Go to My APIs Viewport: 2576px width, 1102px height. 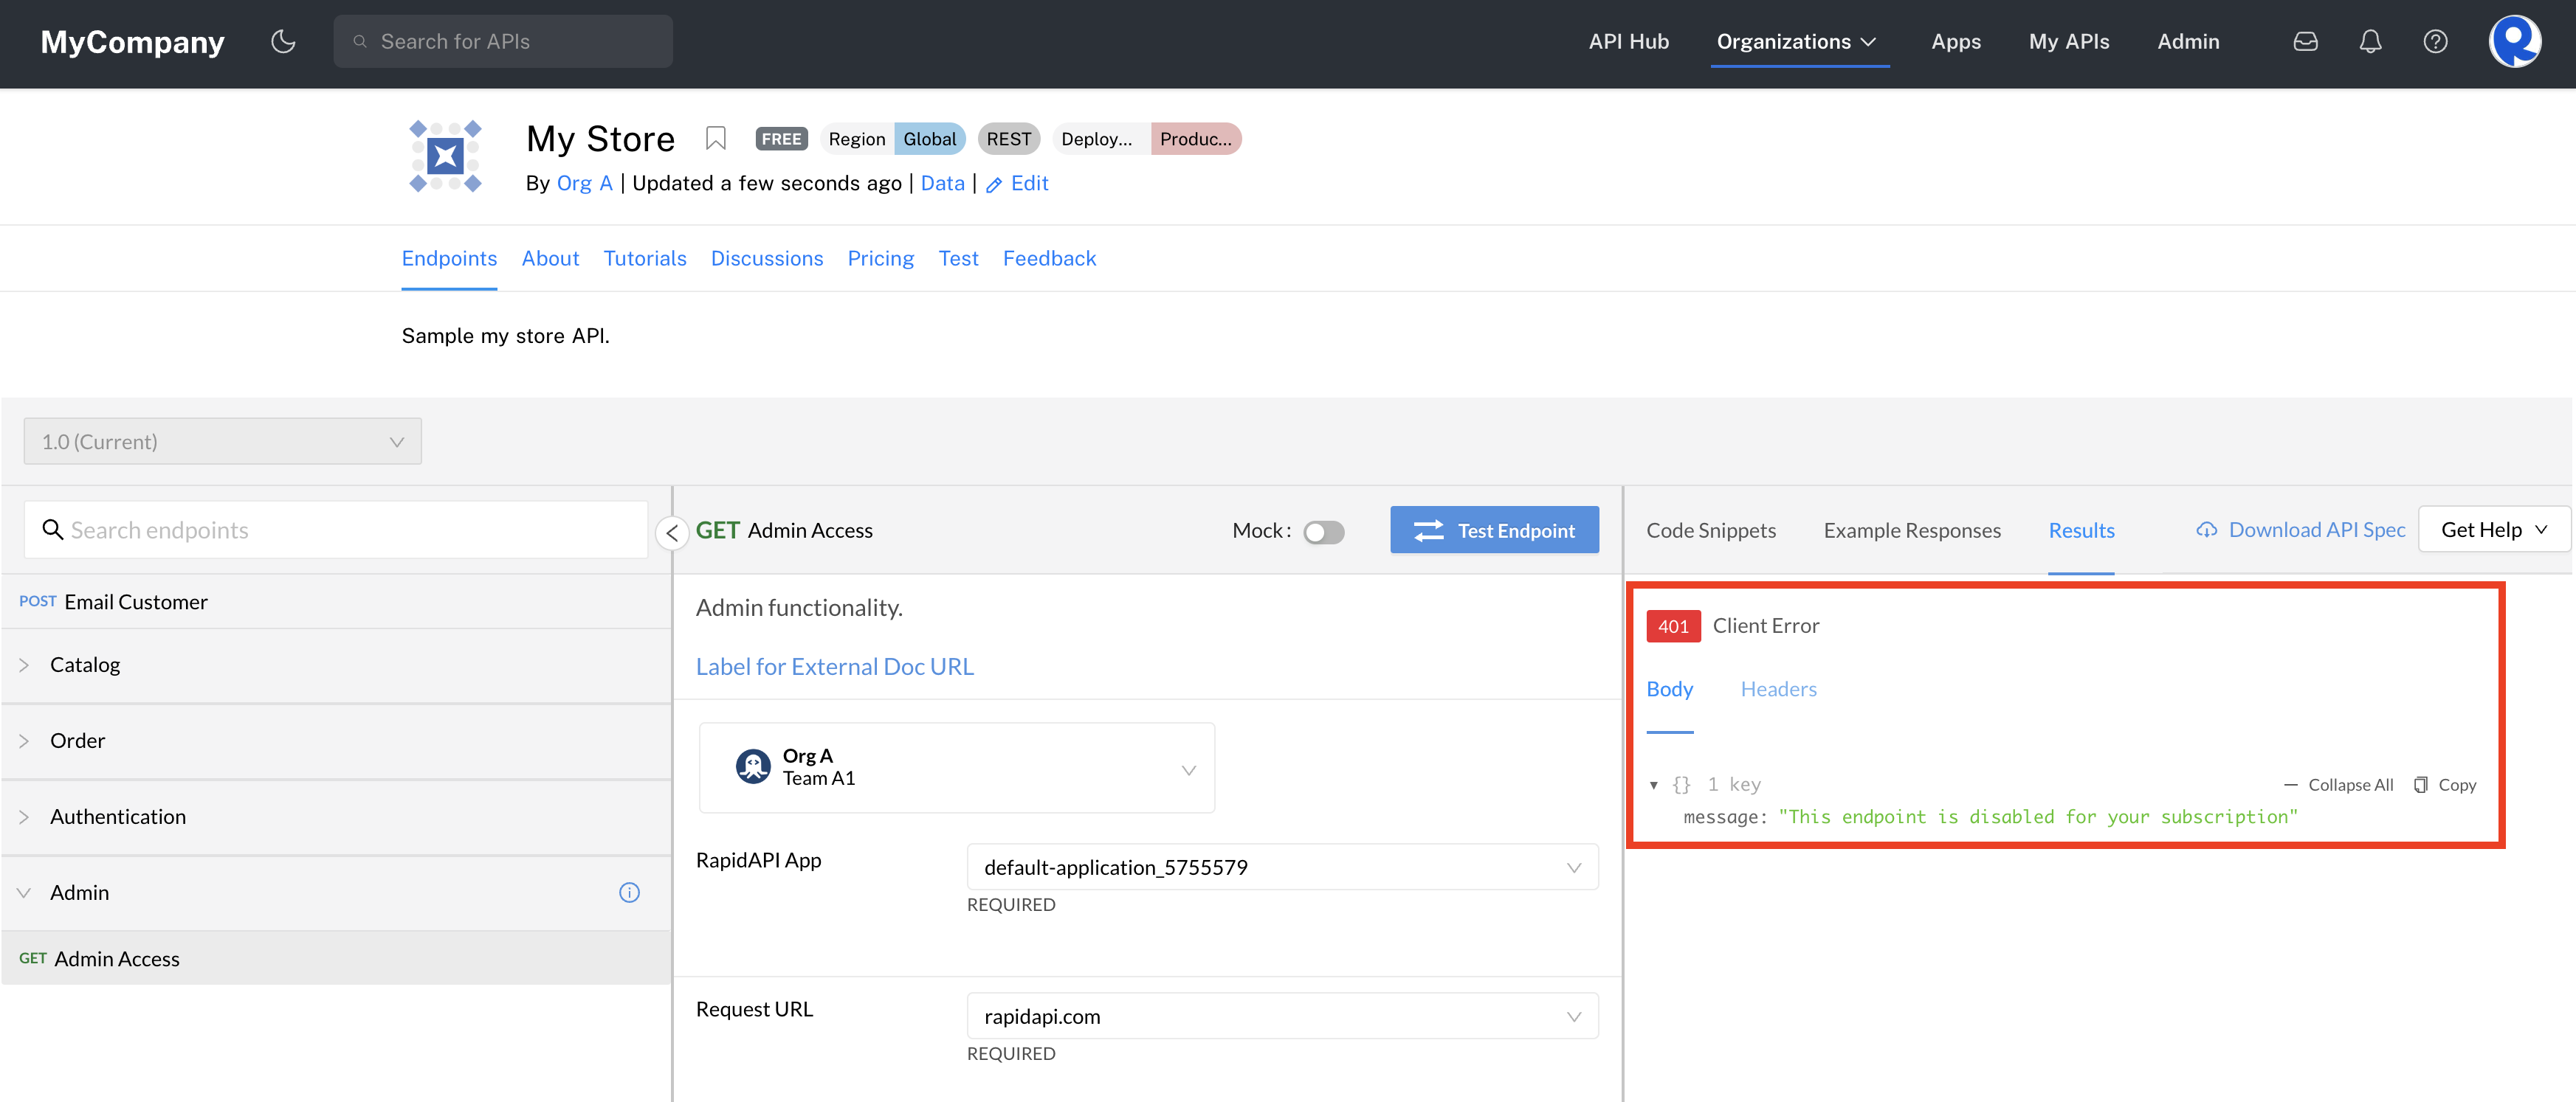[2068, 41]
